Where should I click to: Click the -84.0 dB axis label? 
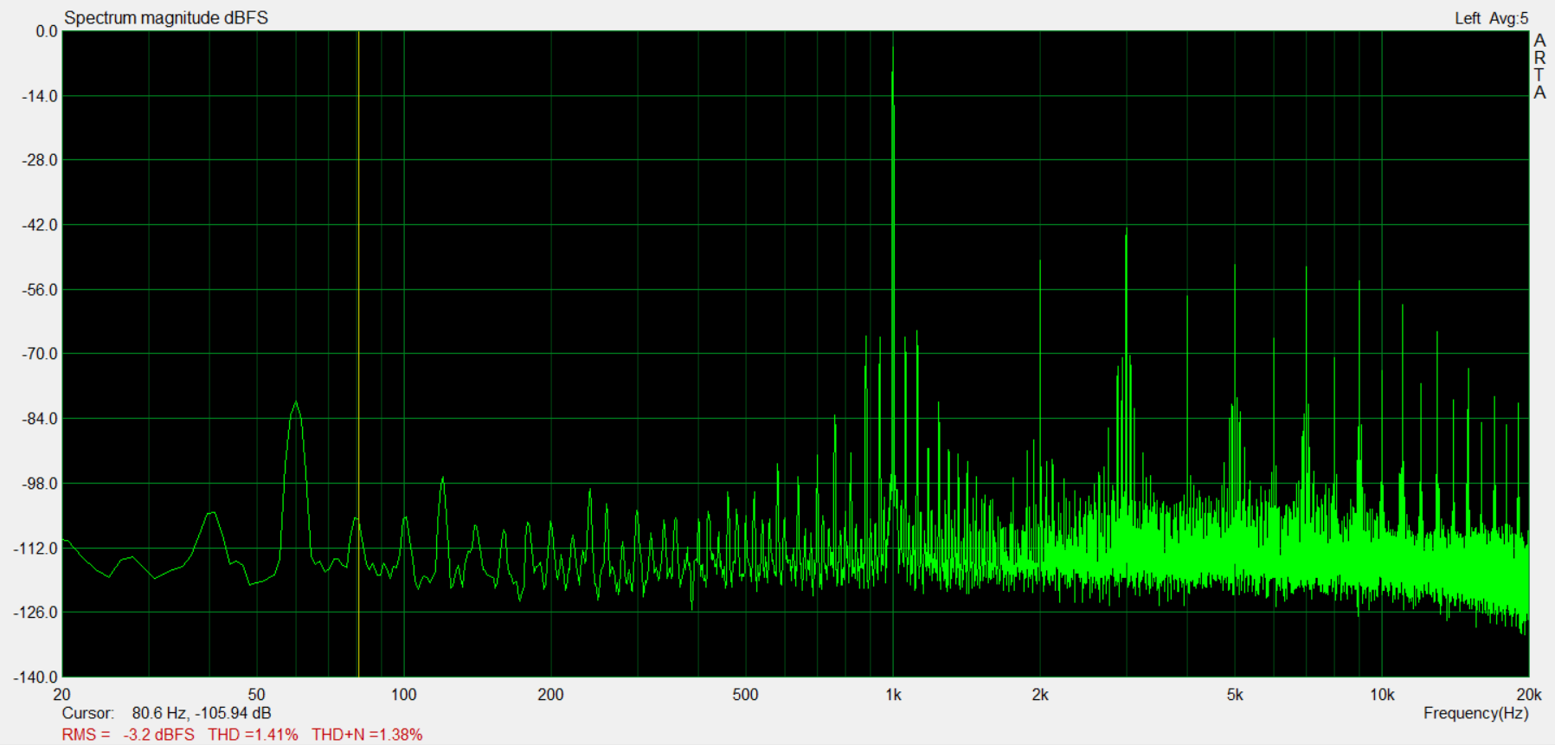click(x=40, y=419)
